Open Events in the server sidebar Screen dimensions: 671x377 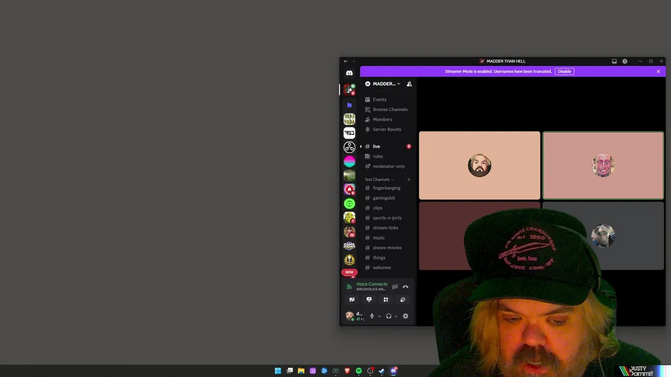coord(388,99)
